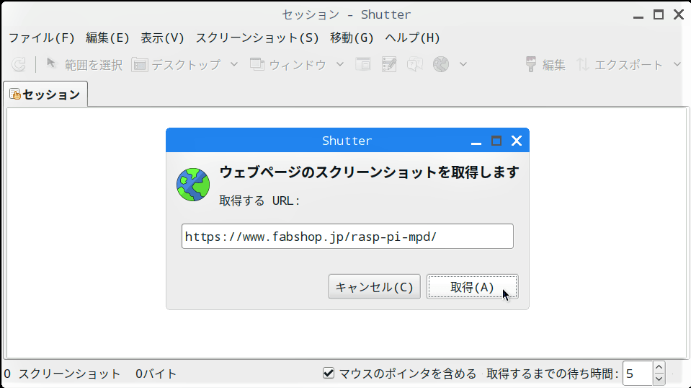Click the キャンセル(C) button

click(374, 287)
